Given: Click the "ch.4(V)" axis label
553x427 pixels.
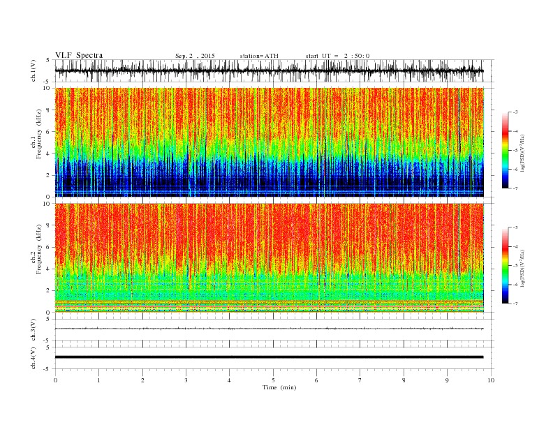Looking at the screenshot, I should 34,358.
